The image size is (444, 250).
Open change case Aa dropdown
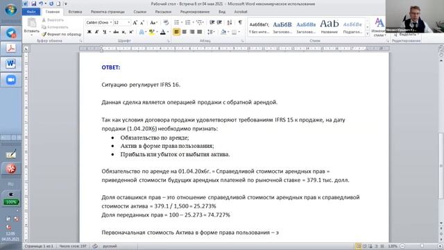(x=153, y=22)
